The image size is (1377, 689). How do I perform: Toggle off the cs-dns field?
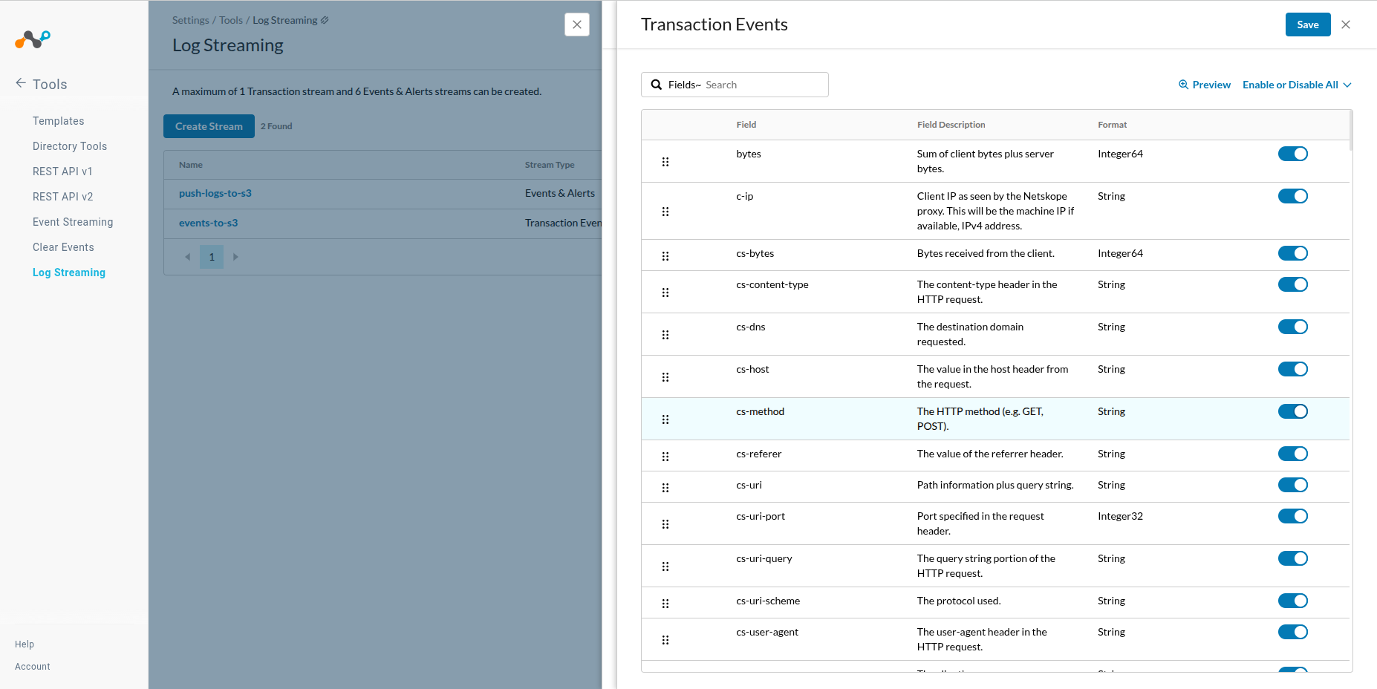pyautogui.click(x=1292, y=327)
